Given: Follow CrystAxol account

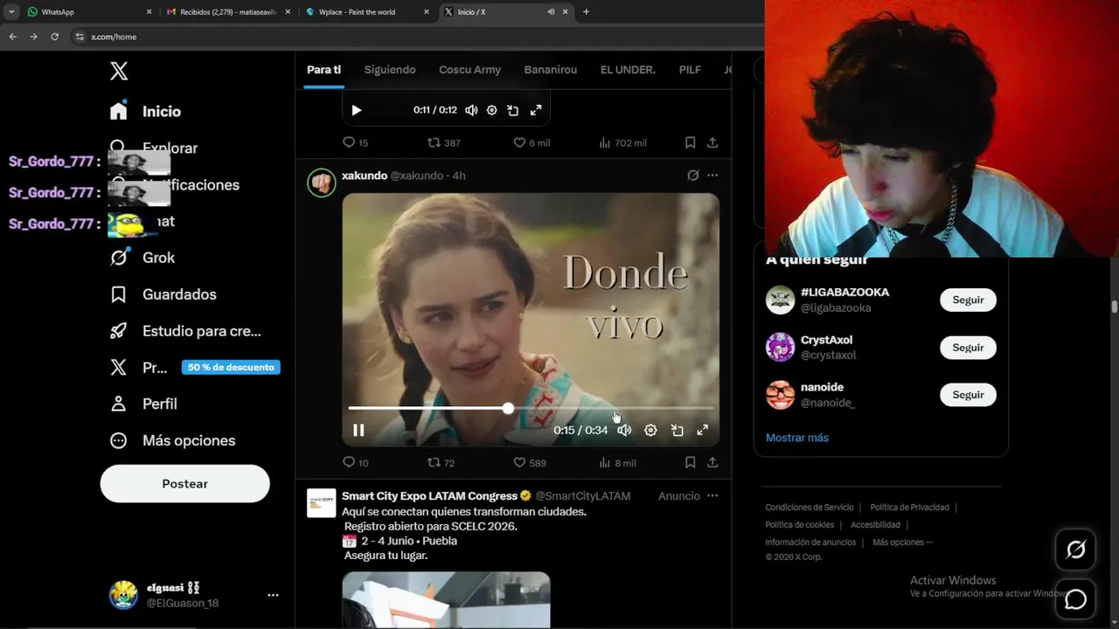Looking at the screenshot, I should (968, 348).
